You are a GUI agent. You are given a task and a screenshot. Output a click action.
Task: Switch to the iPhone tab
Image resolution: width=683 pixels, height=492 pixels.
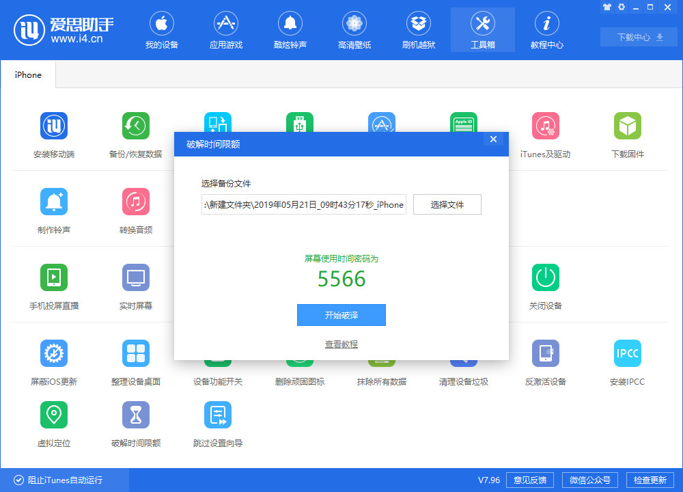[27, 74]
